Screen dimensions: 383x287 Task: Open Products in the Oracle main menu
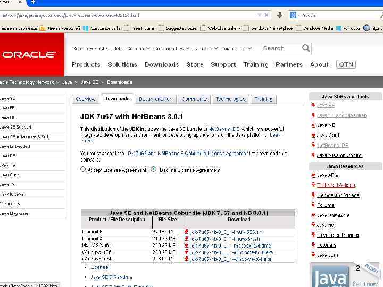(x=86, y=65)
